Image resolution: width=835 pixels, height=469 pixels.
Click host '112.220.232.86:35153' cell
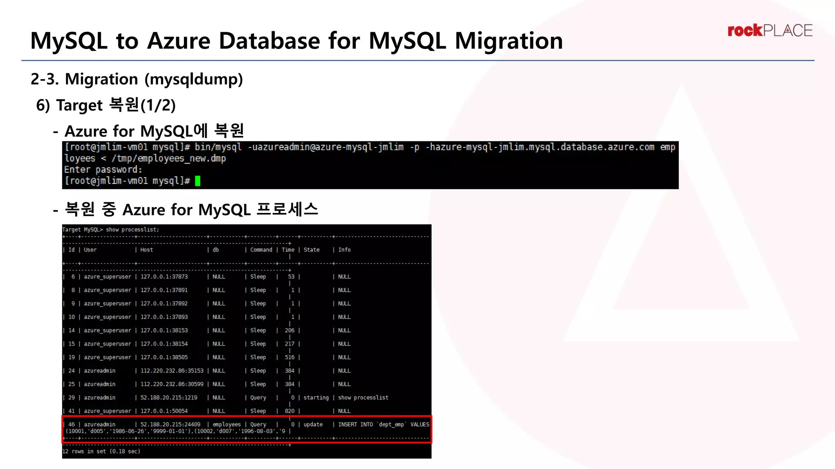172,371
